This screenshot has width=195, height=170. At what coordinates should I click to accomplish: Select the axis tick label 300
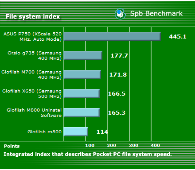click(133, 146)
